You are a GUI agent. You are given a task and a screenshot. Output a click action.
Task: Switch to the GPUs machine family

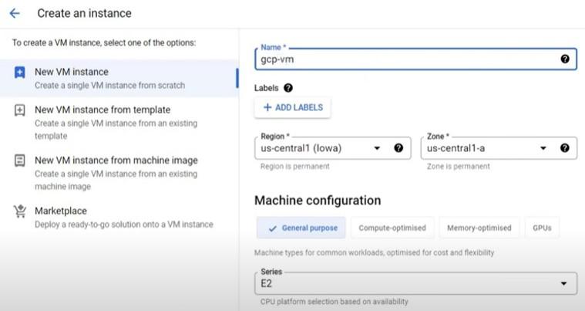543,228
